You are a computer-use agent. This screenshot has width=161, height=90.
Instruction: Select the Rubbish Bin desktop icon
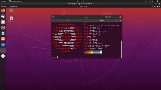point(11,19)
